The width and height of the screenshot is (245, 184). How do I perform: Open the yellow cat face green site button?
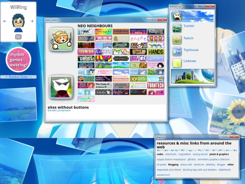[x=138, y=79]
